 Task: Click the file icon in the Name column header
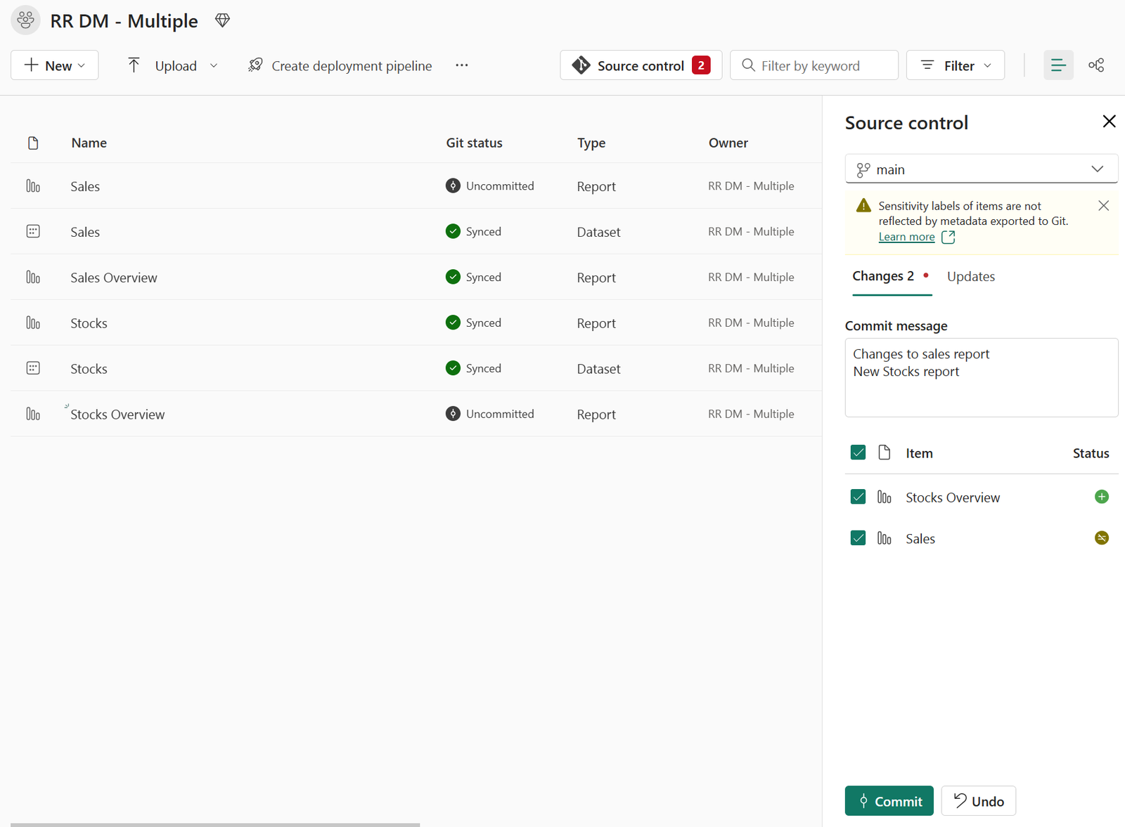point(33,143)
